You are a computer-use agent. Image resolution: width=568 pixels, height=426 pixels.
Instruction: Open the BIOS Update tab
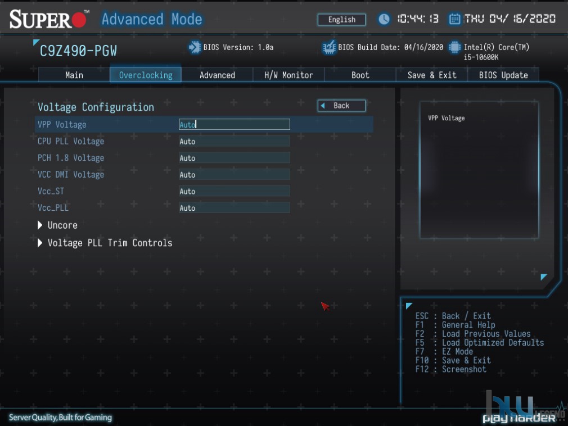point(503,75)
